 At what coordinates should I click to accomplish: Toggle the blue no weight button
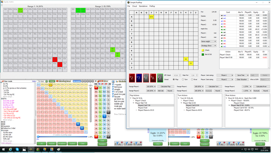click(x=77, y=81)
